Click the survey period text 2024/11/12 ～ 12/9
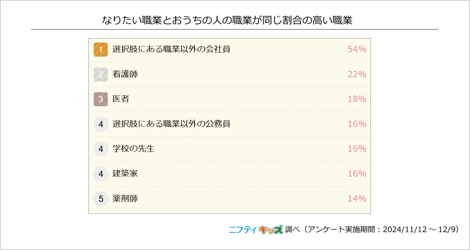The image size is (470, 250). 420,230
